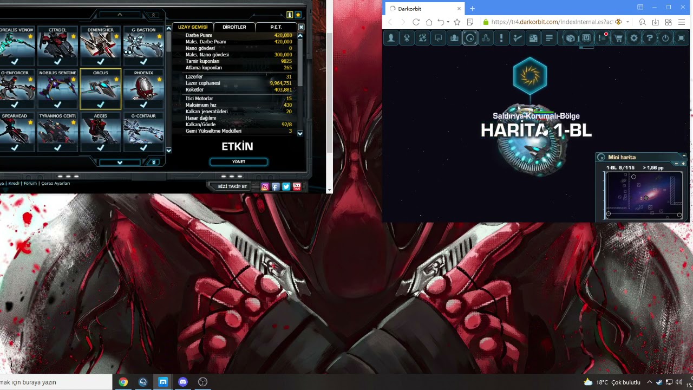Open Facebook social icon
This screenshot has width=693, height=390.
(x=276, y=186)
